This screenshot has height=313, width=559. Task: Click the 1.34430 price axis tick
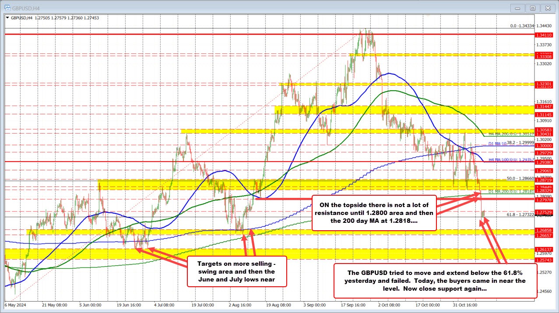point(544,26)
